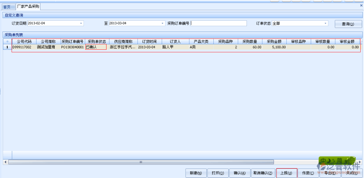Expand the end date dropdown after 至
Screen dimensions: 364x178
(163, 23)
